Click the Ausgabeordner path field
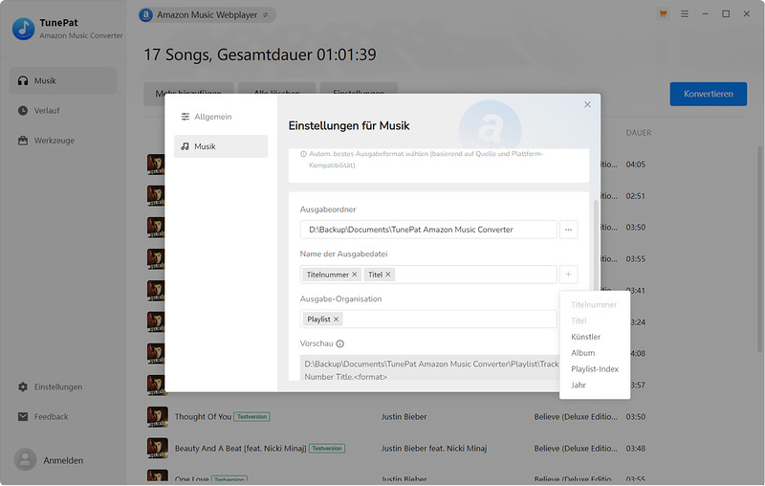The image size is (765, 486). coord(428,230)
